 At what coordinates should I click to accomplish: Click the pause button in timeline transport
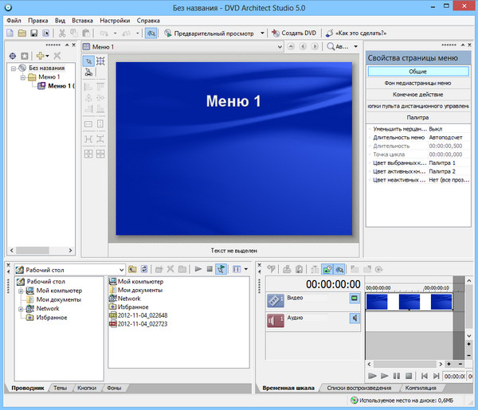396,376
